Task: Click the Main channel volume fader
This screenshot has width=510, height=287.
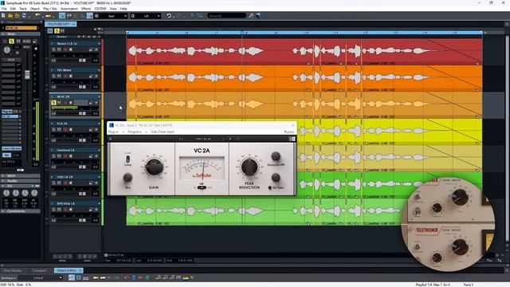Action: coord(27,74)
